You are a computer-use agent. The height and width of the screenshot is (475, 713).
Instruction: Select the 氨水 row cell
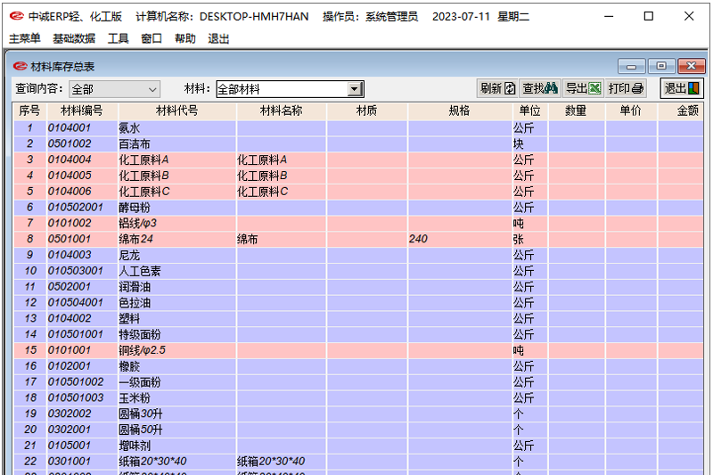tap(176, 128)
